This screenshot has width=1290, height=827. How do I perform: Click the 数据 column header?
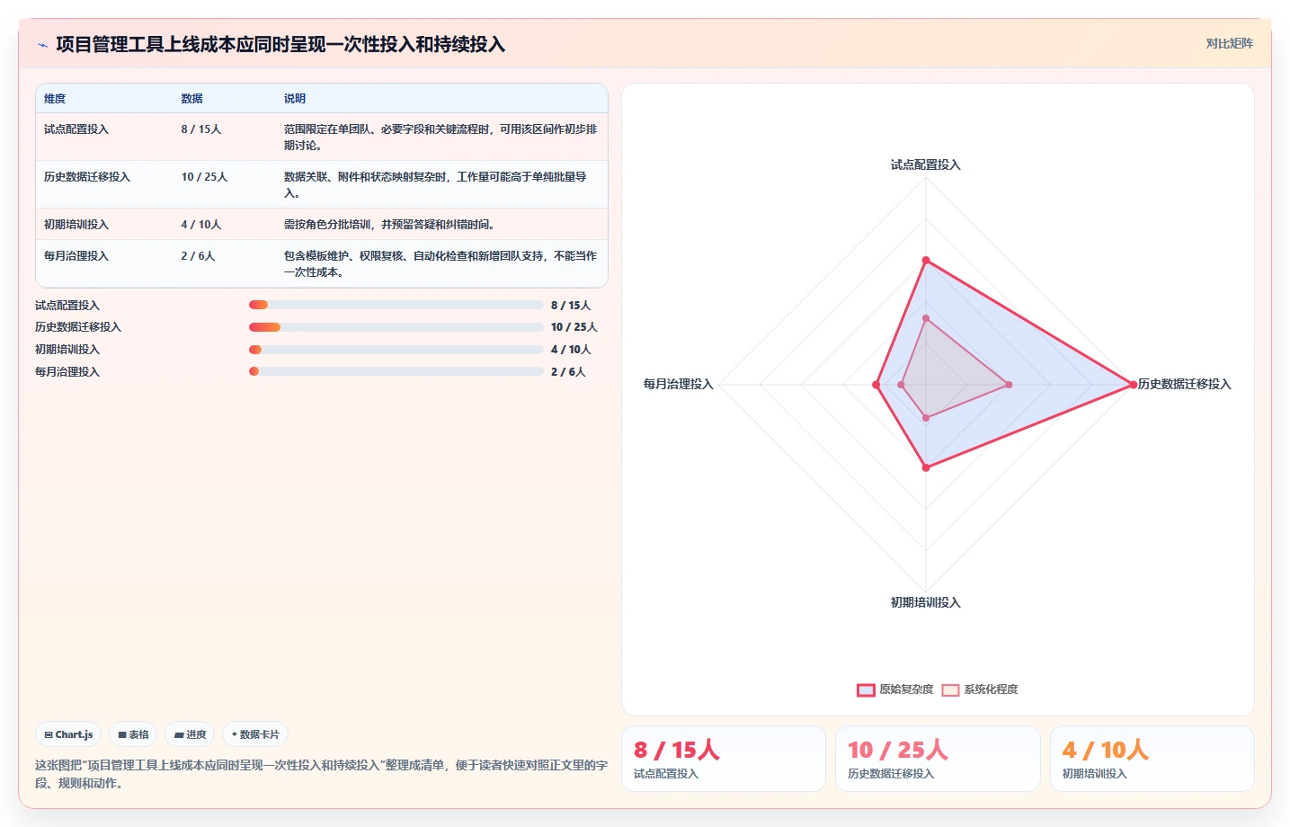click(x=191, y=99)
